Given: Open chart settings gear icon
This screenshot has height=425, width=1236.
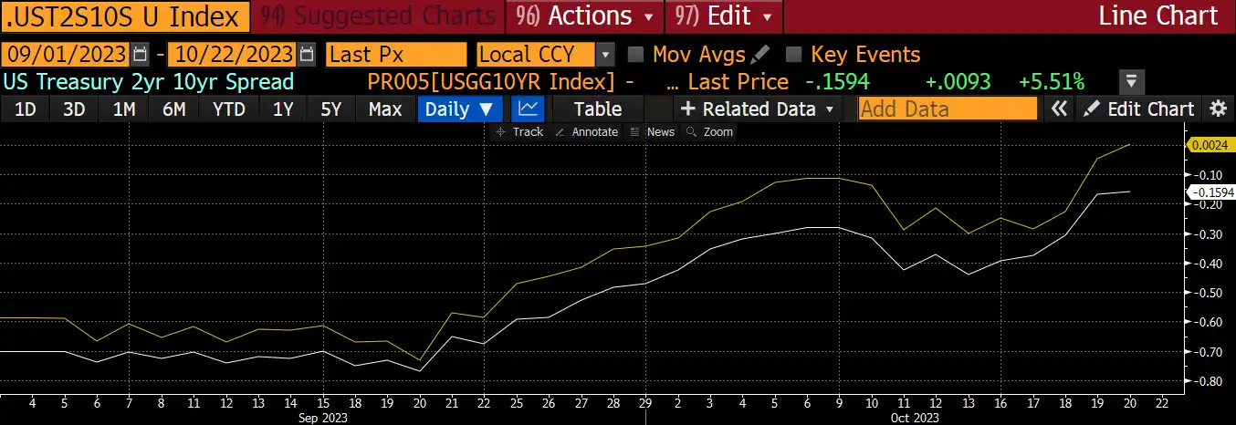Looking at the screenshot, I should 1217,109.
